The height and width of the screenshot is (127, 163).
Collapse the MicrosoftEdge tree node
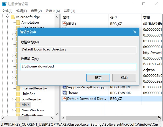[7, 17]
